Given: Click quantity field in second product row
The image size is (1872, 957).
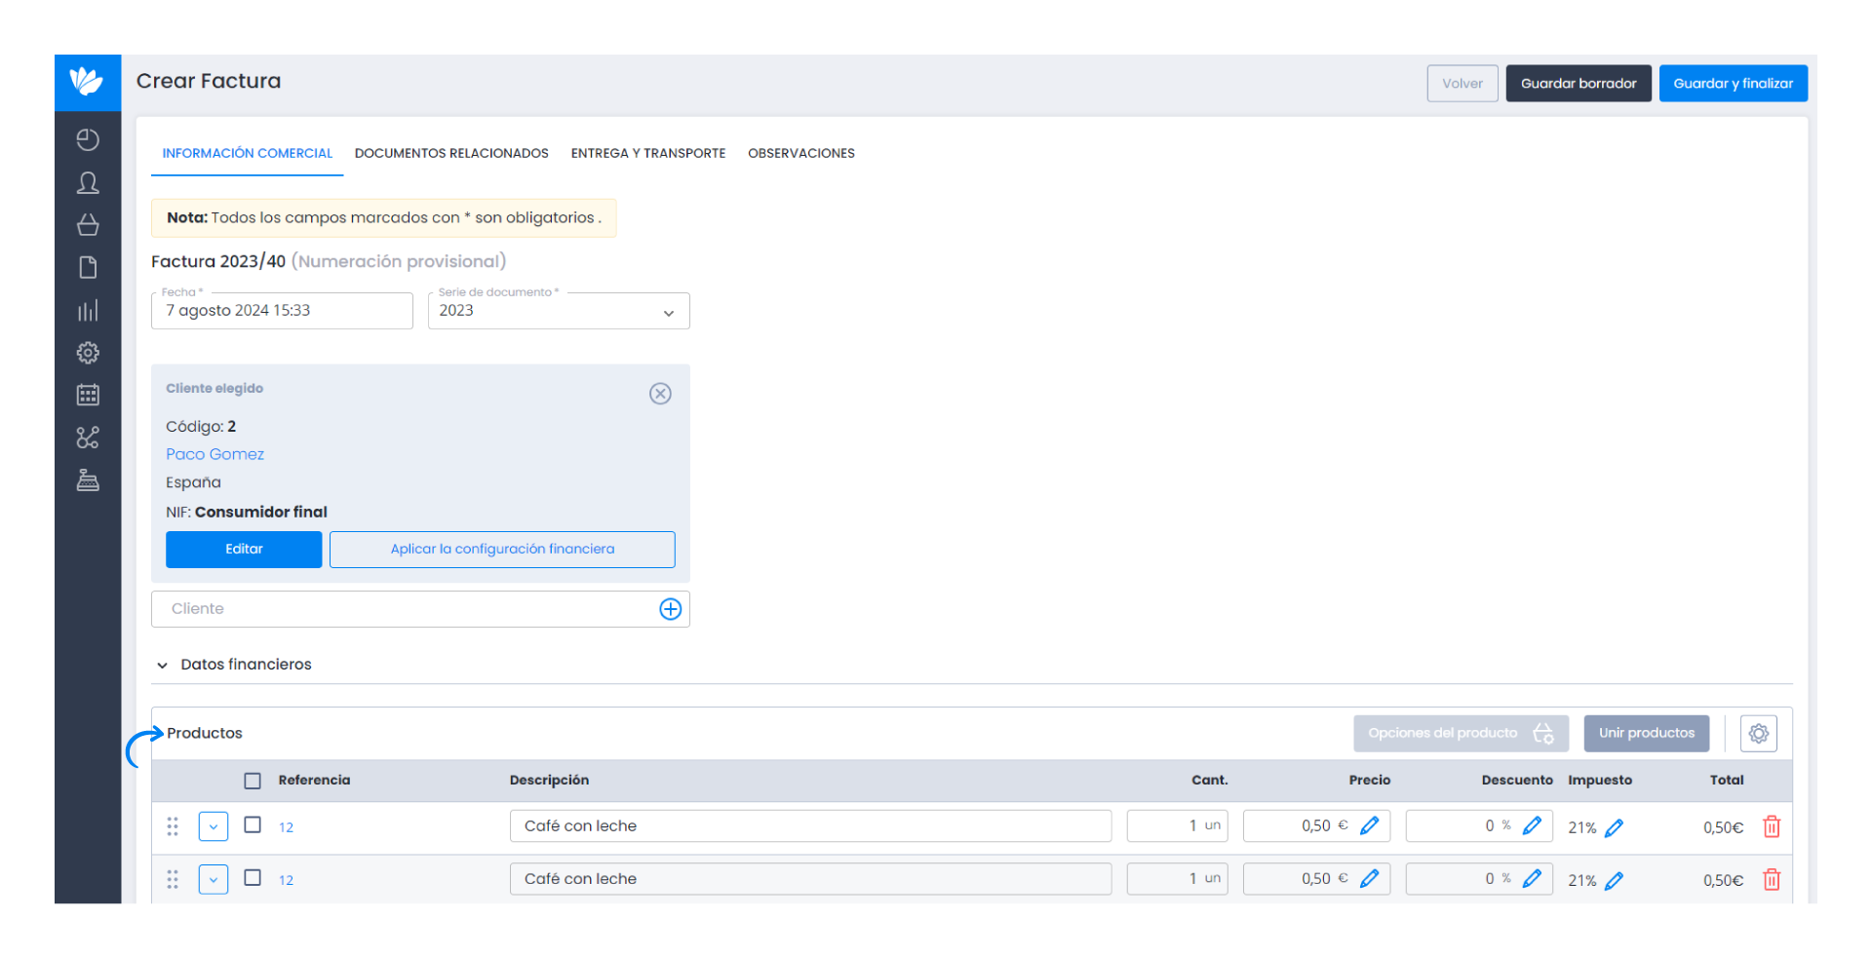Looking at the screenshot, I should 1177,878.
